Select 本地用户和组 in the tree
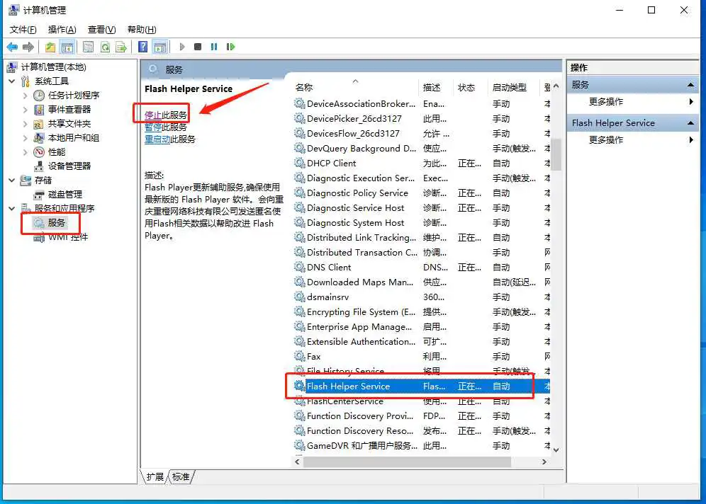This screenshot has width=706, height=504. coord(74,138)
